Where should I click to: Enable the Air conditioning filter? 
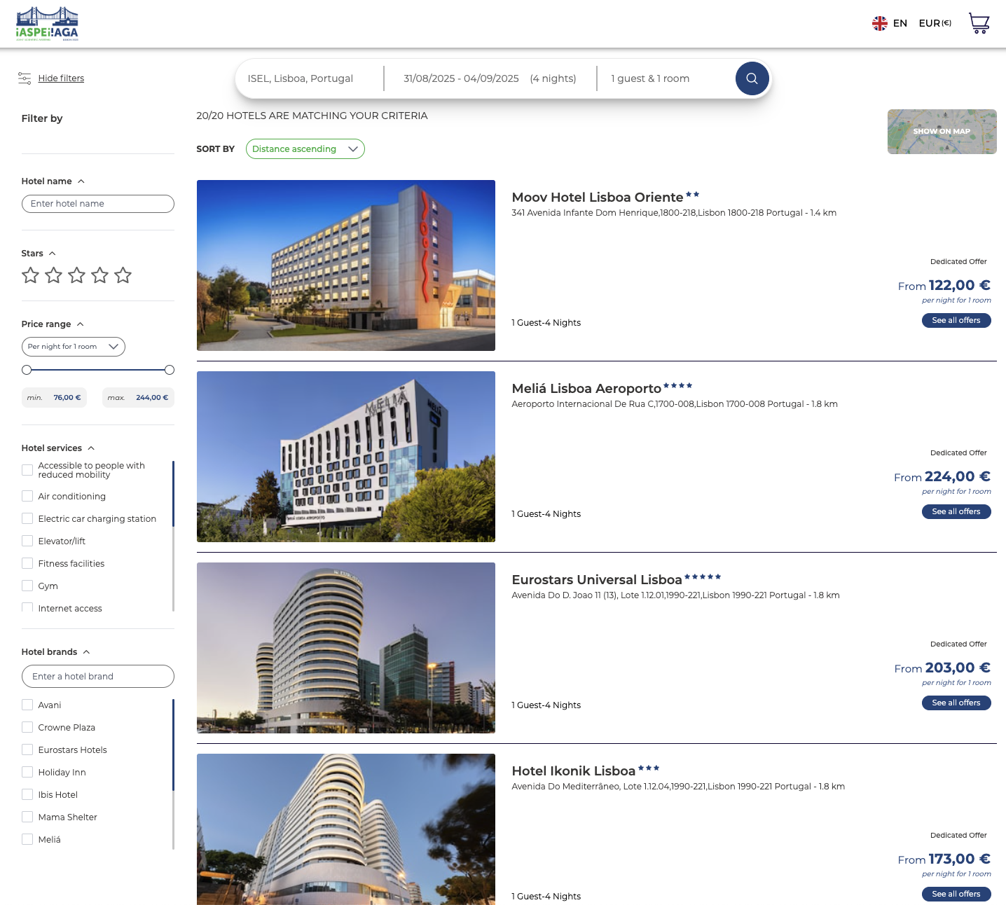click(27, 496)
